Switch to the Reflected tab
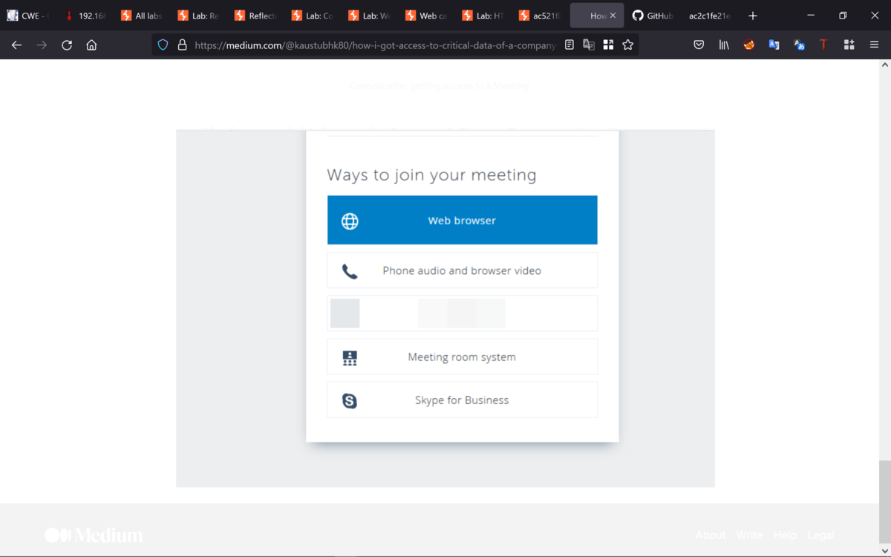The width and height of the screenshot is (891, 557). [256, 16]
